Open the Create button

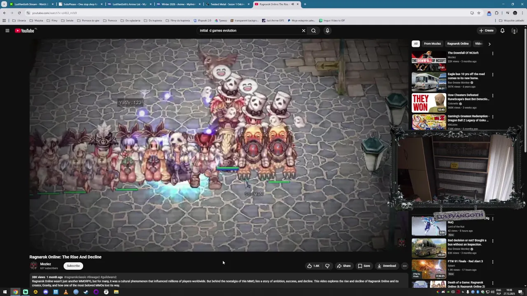486,30
